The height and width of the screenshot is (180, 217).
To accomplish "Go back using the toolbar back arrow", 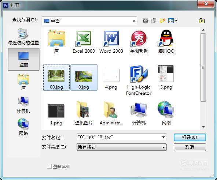I will [146, 21].
